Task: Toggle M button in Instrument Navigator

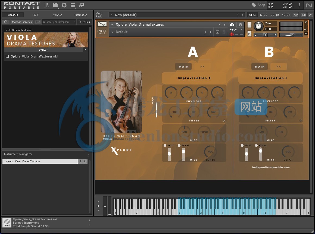Action: (x=85, y=161)
